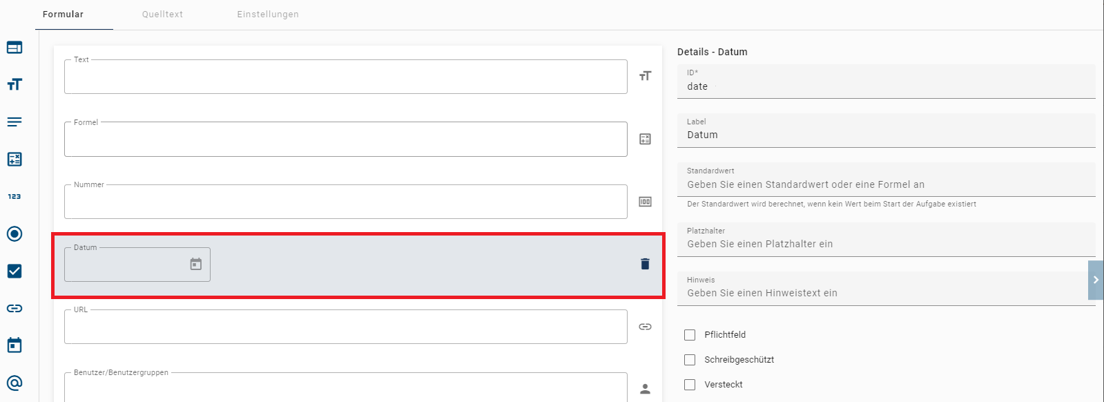
Task: Toggle the Schreibgeschützt checkbox
Action: (x=690, y=360)
